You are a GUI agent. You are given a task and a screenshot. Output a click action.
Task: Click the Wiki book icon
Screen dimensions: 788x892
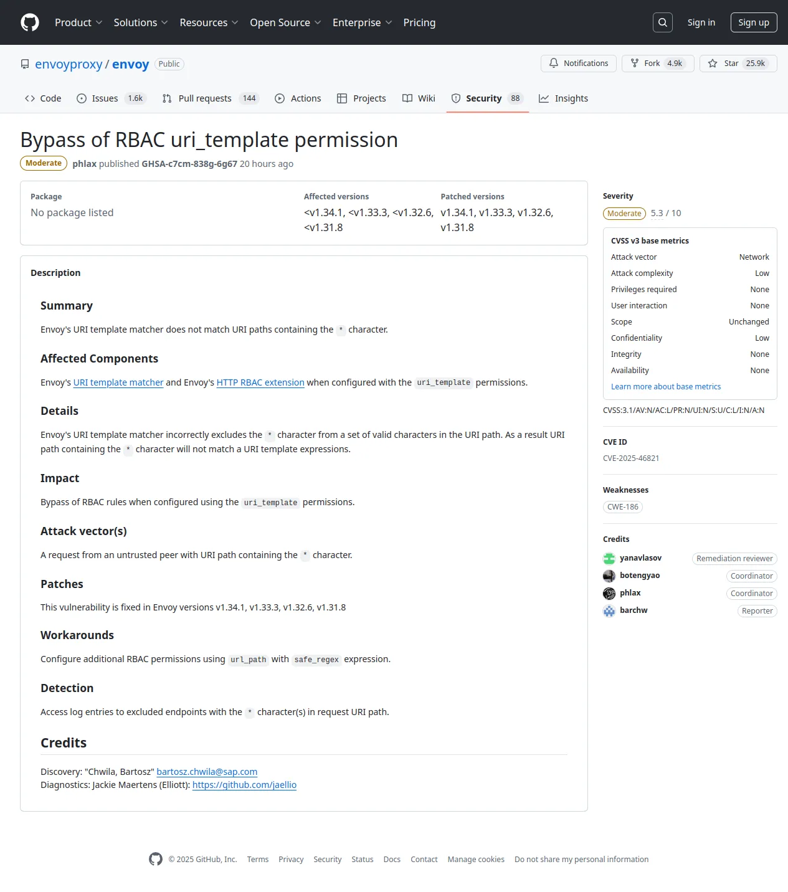tap(407, 98)
